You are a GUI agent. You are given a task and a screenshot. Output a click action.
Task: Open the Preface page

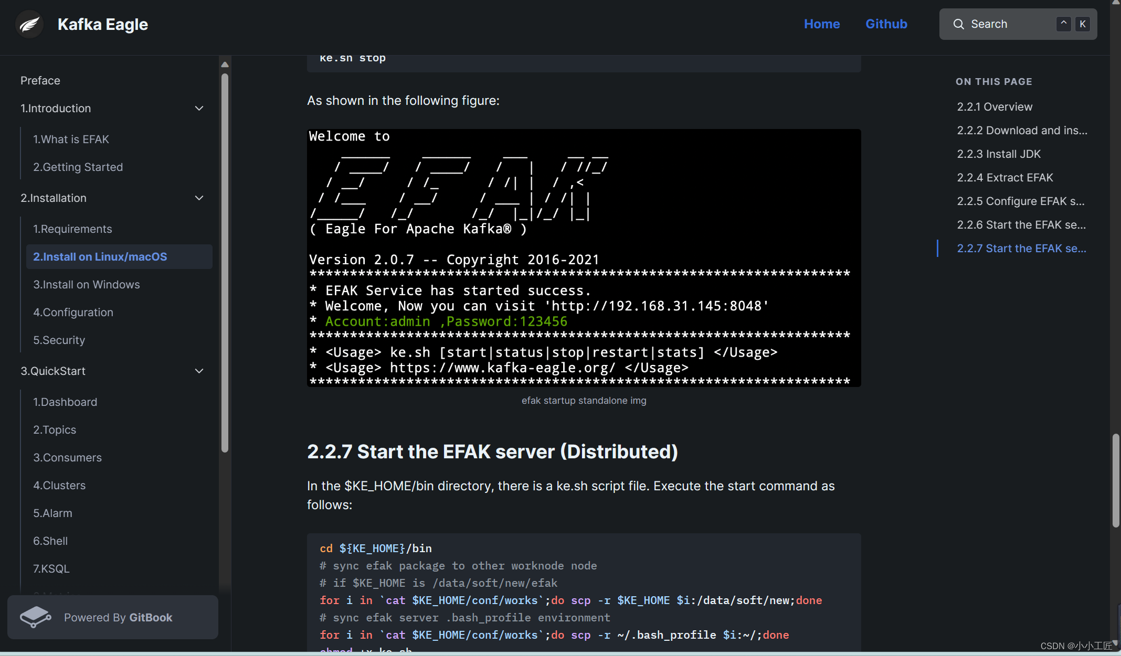40,81
